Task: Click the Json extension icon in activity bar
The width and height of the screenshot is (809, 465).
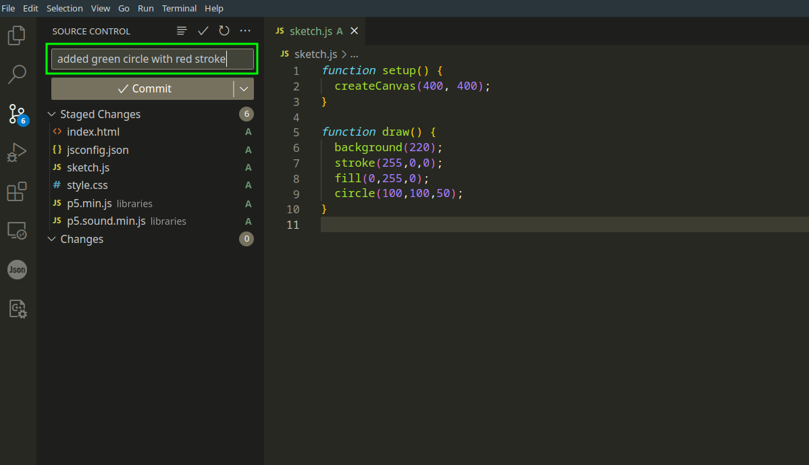Action: 17,270
